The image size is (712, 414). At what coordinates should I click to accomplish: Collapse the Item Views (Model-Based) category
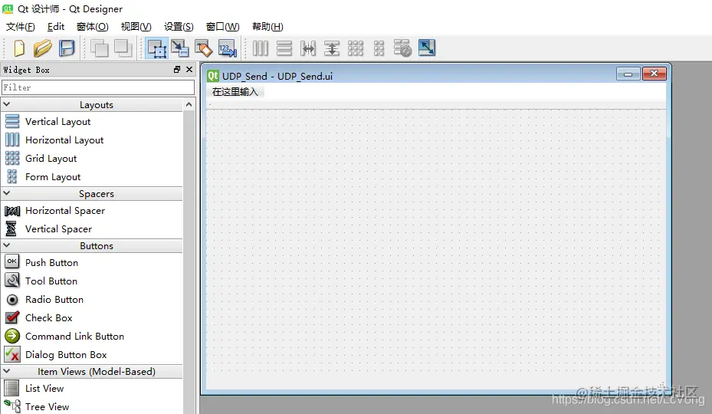7,371
